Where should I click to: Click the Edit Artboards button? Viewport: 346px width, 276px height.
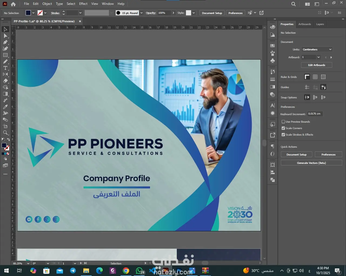click(317, 65)
